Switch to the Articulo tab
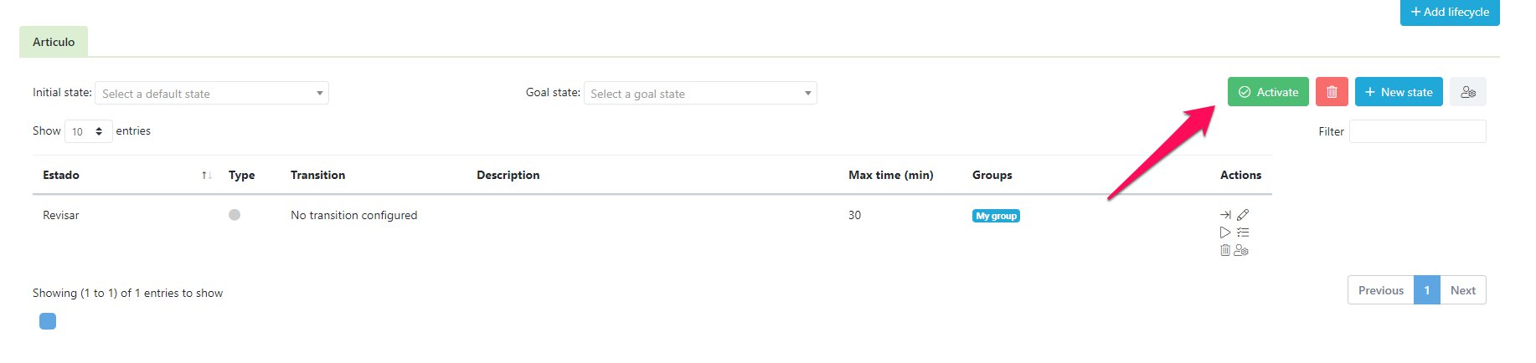 54,42
